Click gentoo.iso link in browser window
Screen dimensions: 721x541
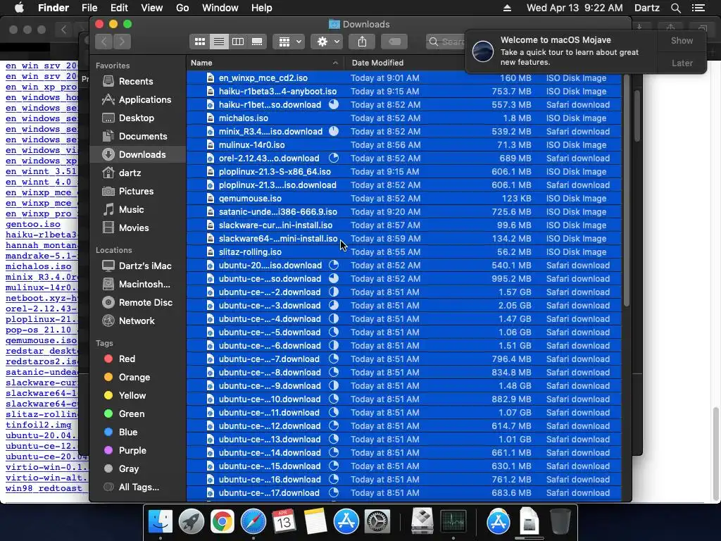[x=33, y=225]
